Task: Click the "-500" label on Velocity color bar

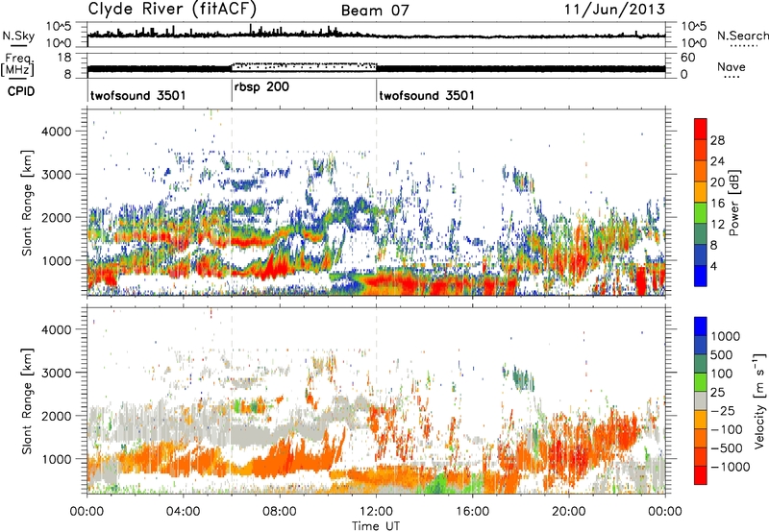Action: point(727,448)
